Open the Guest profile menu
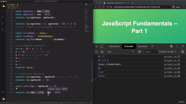Viewport: 186px width, 104px height. coord(176,7)
